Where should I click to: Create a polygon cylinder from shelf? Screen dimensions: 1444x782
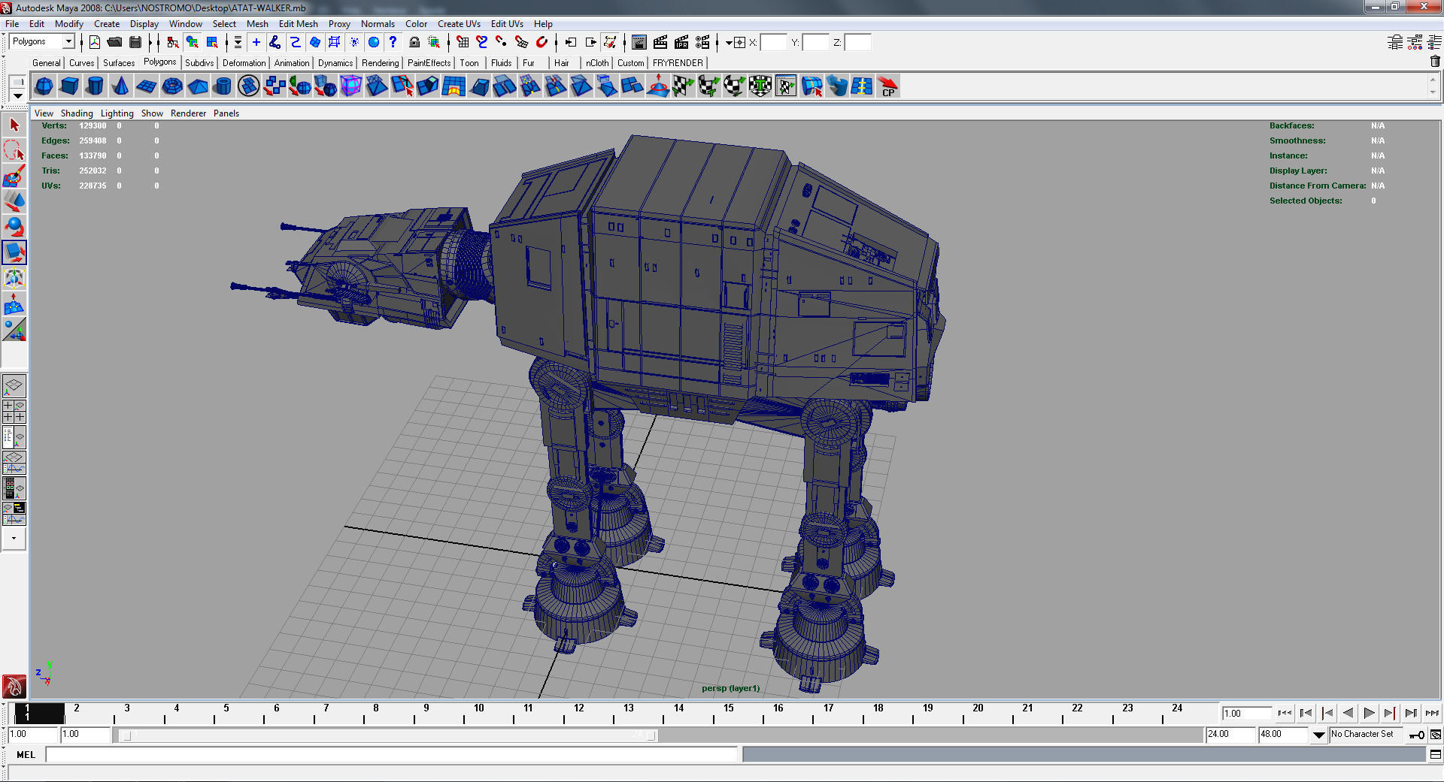tap(95, 86)
